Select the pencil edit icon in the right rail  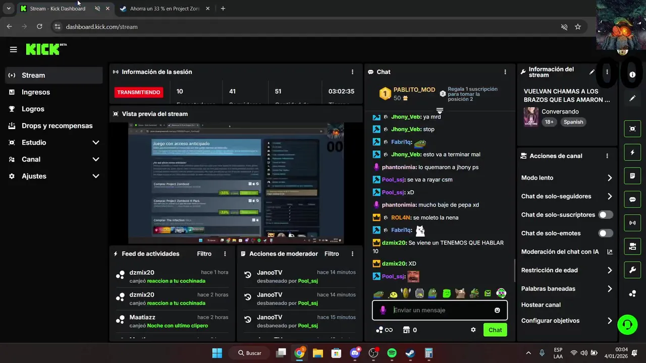tap(632, 98)
